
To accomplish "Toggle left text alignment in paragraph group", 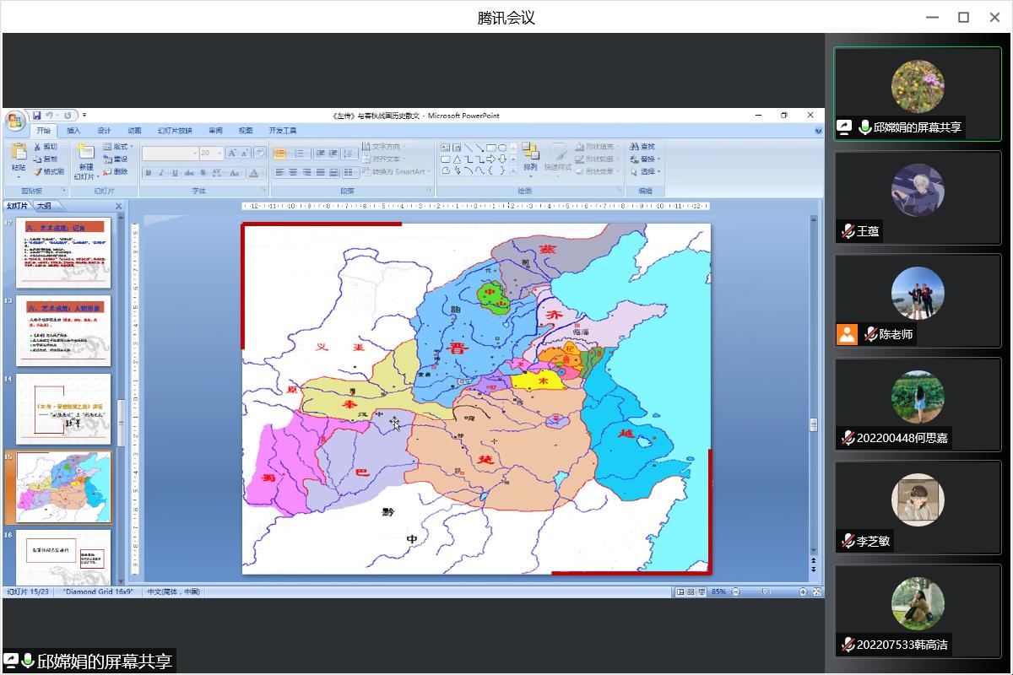I will pyautogui.click(x=280, y=173).
